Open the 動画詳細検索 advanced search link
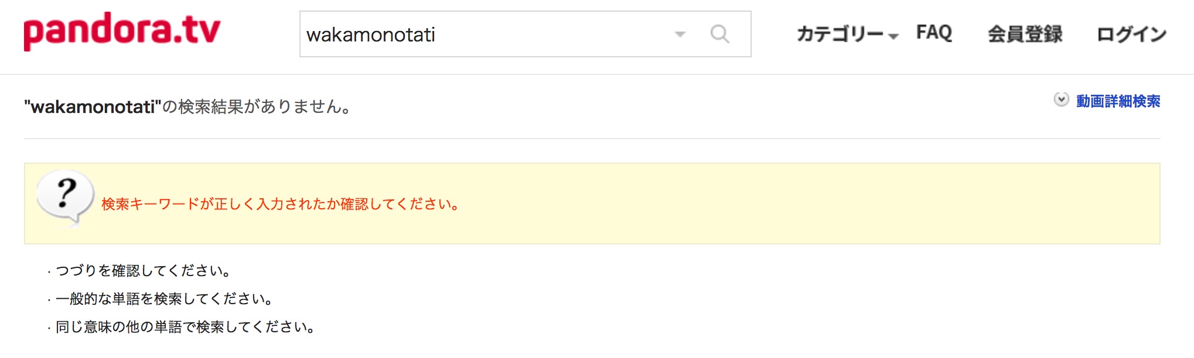 coord(1118,101)
